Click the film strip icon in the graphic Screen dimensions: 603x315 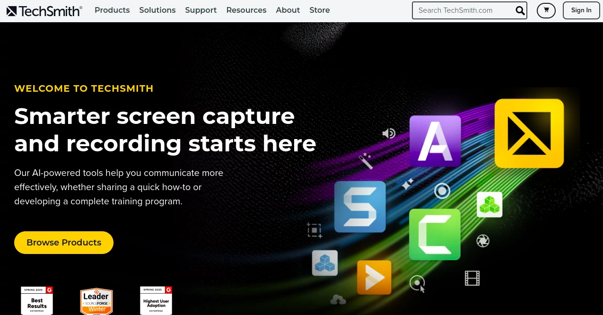(x=472, y=278)
